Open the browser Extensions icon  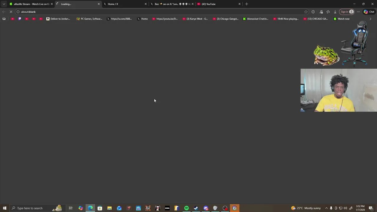pyautogui.click(x=313, y=12)
